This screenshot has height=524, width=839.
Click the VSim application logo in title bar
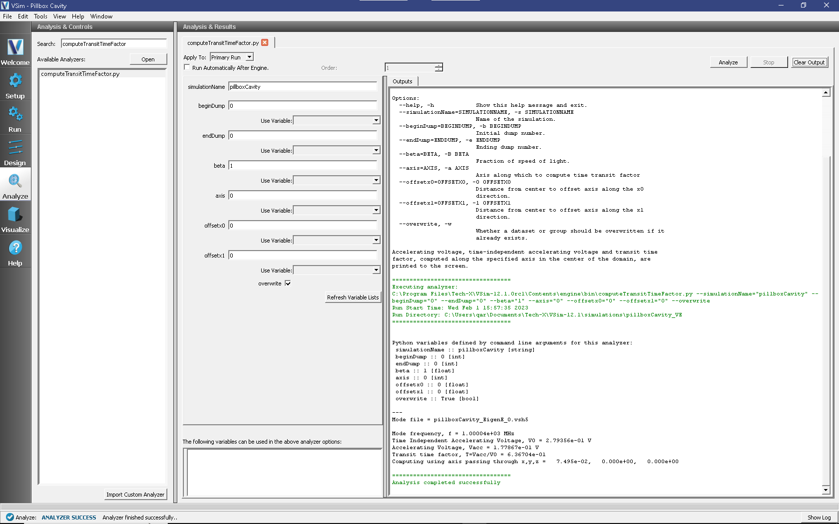coord(5,5)
